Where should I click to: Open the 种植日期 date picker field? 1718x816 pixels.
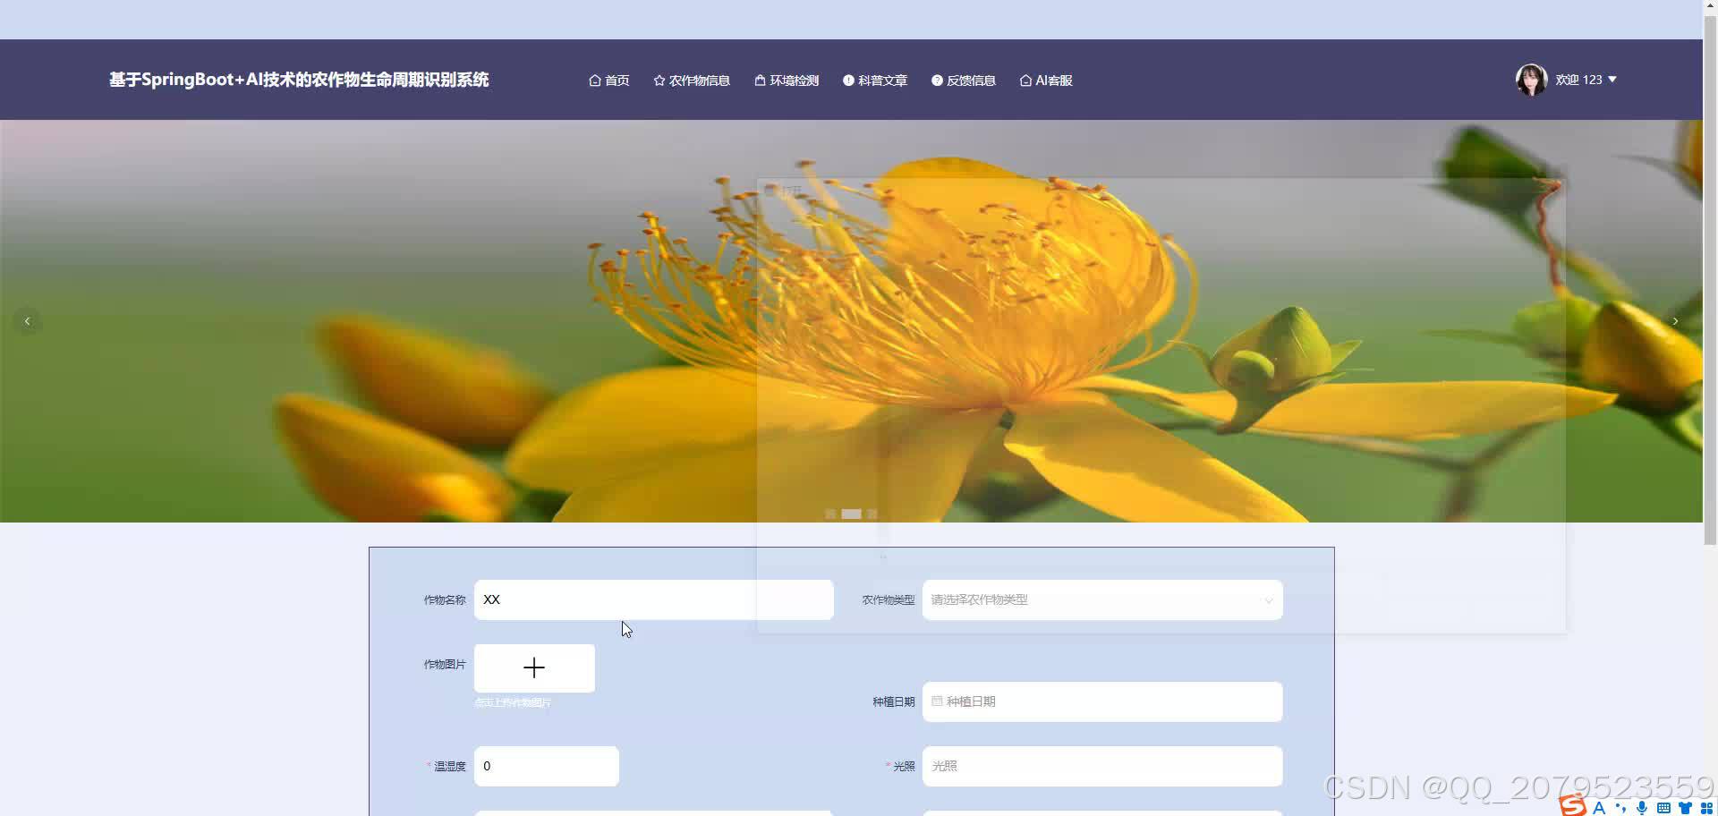tap(1101, 701)
